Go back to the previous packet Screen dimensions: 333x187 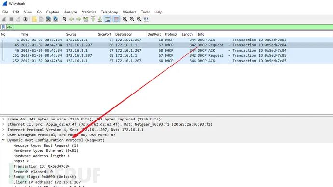[x=71, y=19]
